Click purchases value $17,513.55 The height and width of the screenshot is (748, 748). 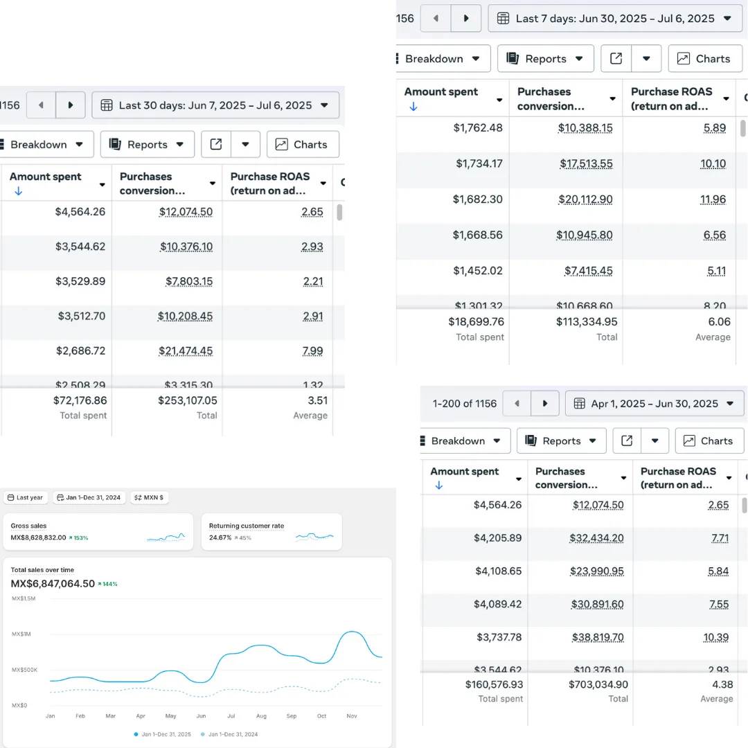click(587, 164)
